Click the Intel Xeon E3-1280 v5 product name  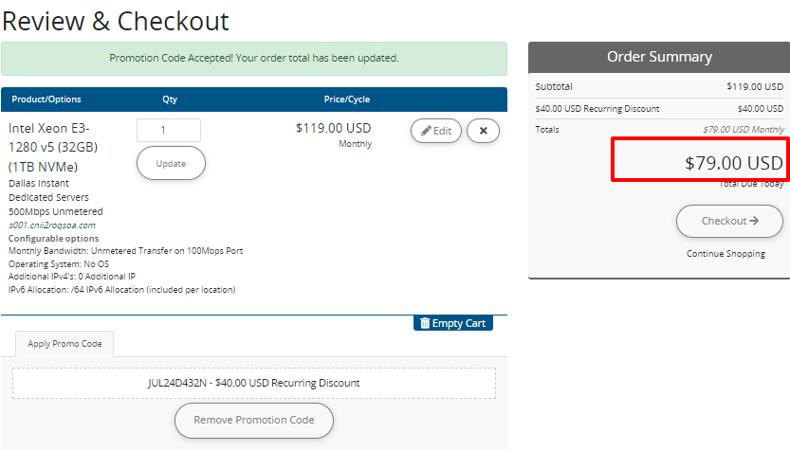tap(53, 148)
